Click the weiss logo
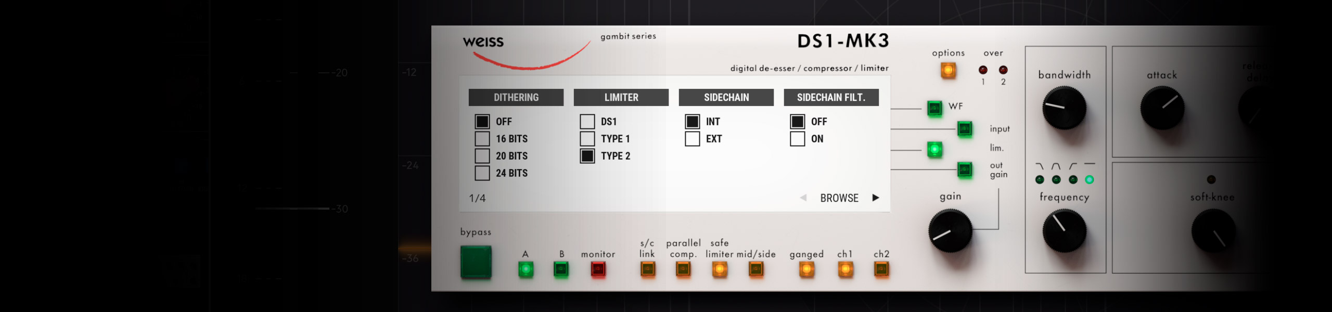Image resolution: width=1332 pixels, height=312 pixels. point(483,42)
